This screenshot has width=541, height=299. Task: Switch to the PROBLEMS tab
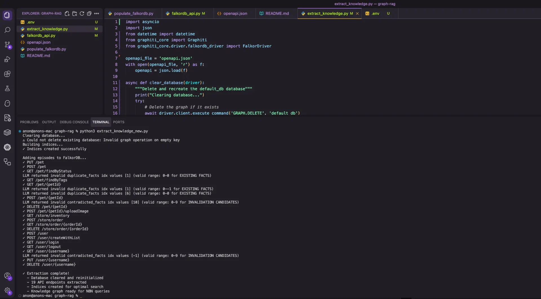coord(29,122)
